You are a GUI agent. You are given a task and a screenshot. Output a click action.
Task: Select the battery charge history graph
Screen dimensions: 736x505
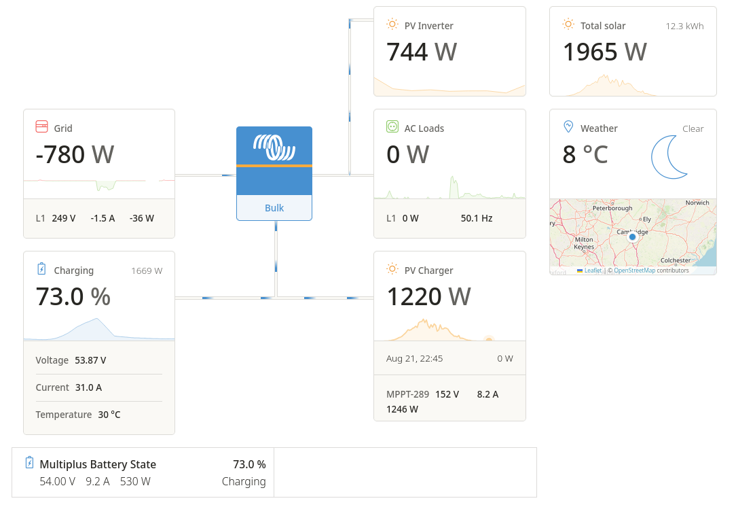pyautogui.click(x=99, y=329)
